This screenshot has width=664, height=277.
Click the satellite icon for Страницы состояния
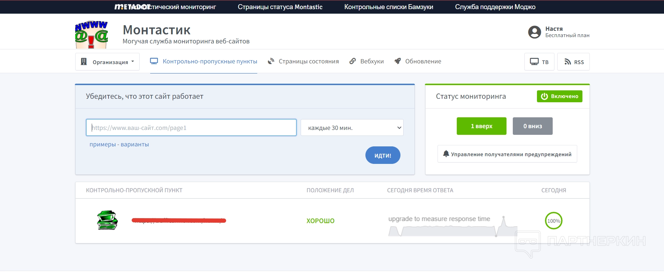(x=271, y=61)
